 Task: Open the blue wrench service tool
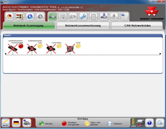(x=83, y=17)
